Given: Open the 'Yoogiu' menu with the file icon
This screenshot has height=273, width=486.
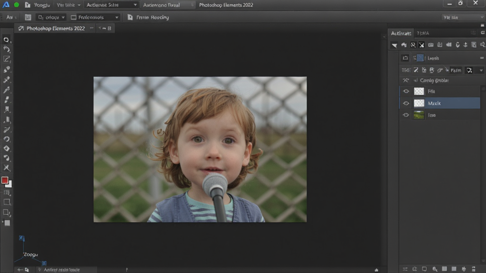Looking at the screenshot, I should [37, 5].
